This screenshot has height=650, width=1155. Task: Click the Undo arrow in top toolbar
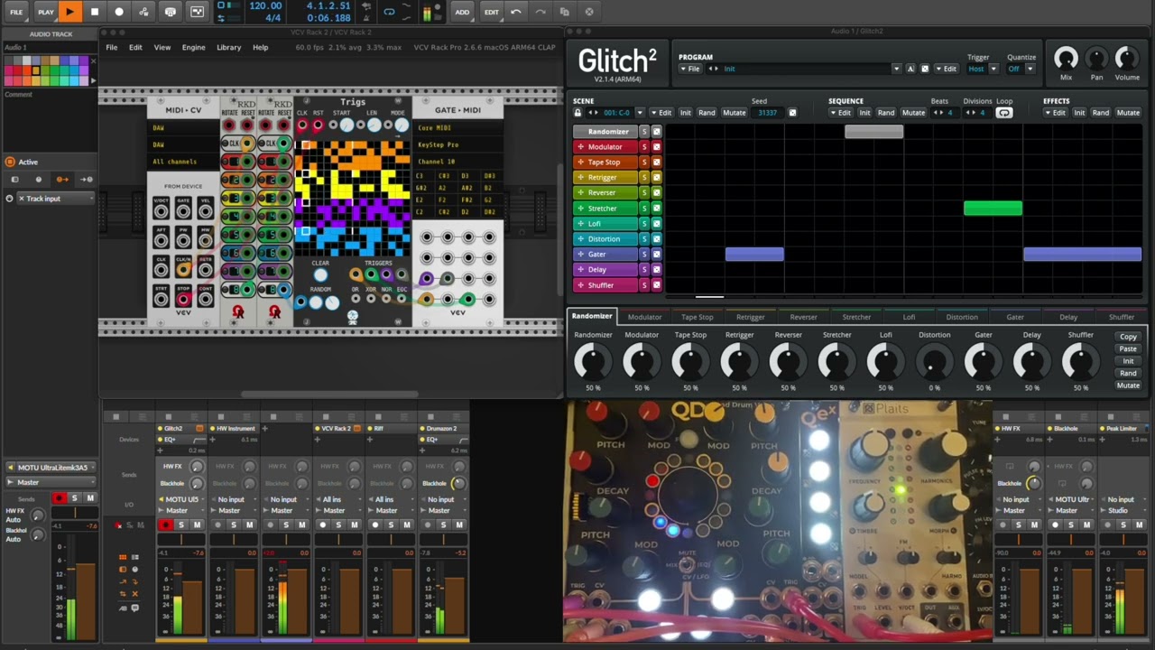point(515,12)
